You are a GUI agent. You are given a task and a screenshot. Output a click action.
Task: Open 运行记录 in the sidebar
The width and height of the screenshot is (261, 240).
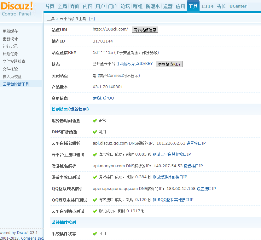tap(10, 46)
